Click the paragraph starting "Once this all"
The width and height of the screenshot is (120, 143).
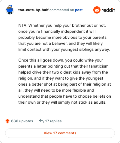(64, 81)
